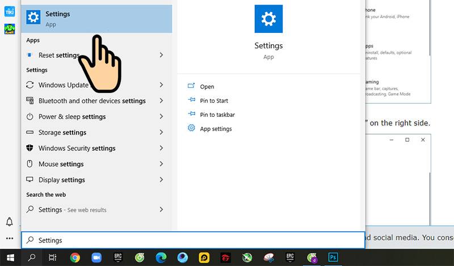The width and height of the screenshot is (454, 266).
Task: Open Windows Security settings result text
Action: 77,148
